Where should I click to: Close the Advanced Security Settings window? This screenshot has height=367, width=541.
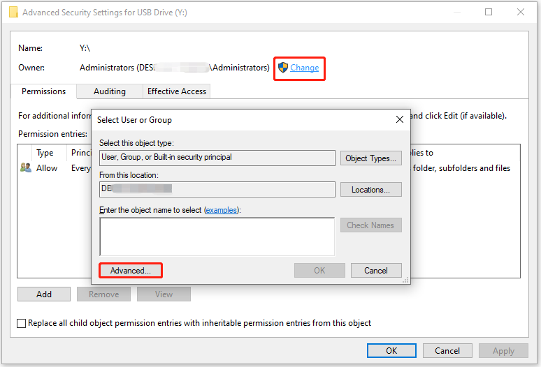pyautogui.click(x=521, y=12)
